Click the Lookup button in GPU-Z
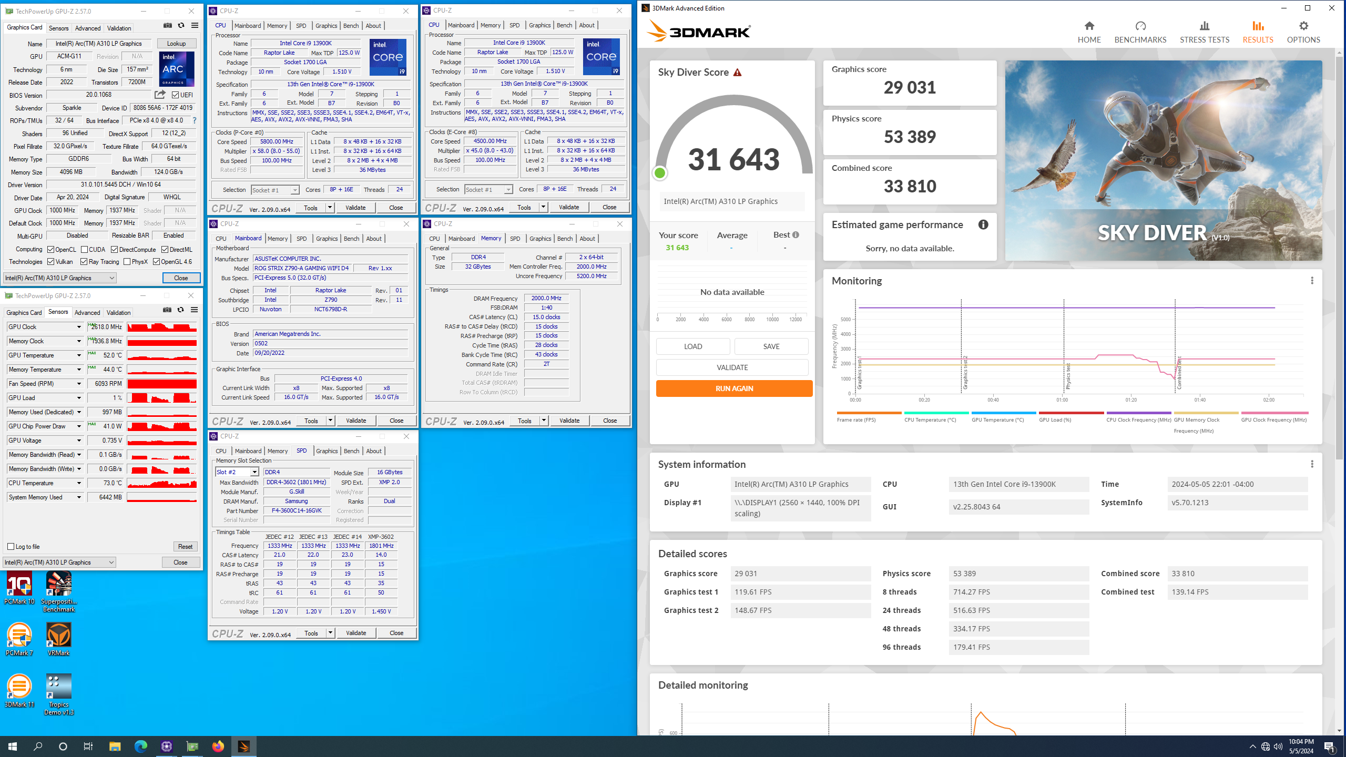Screen dimensions: 1346x757 tap(176, 44)
